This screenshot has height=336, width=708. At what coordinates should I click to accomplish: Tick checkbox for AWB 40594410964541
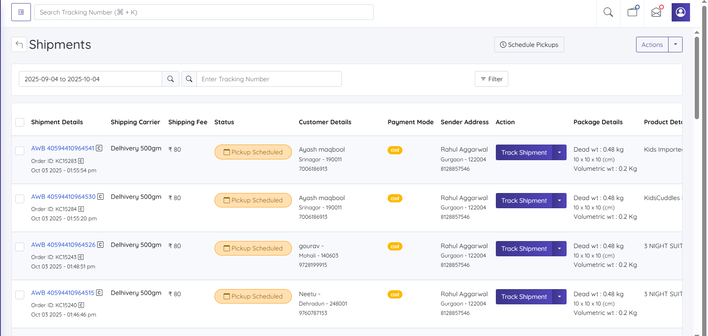[x=20, y=151]
